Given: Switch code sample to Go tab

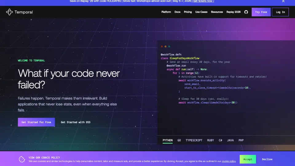Looking at the screenshot, I should (179, 140).
